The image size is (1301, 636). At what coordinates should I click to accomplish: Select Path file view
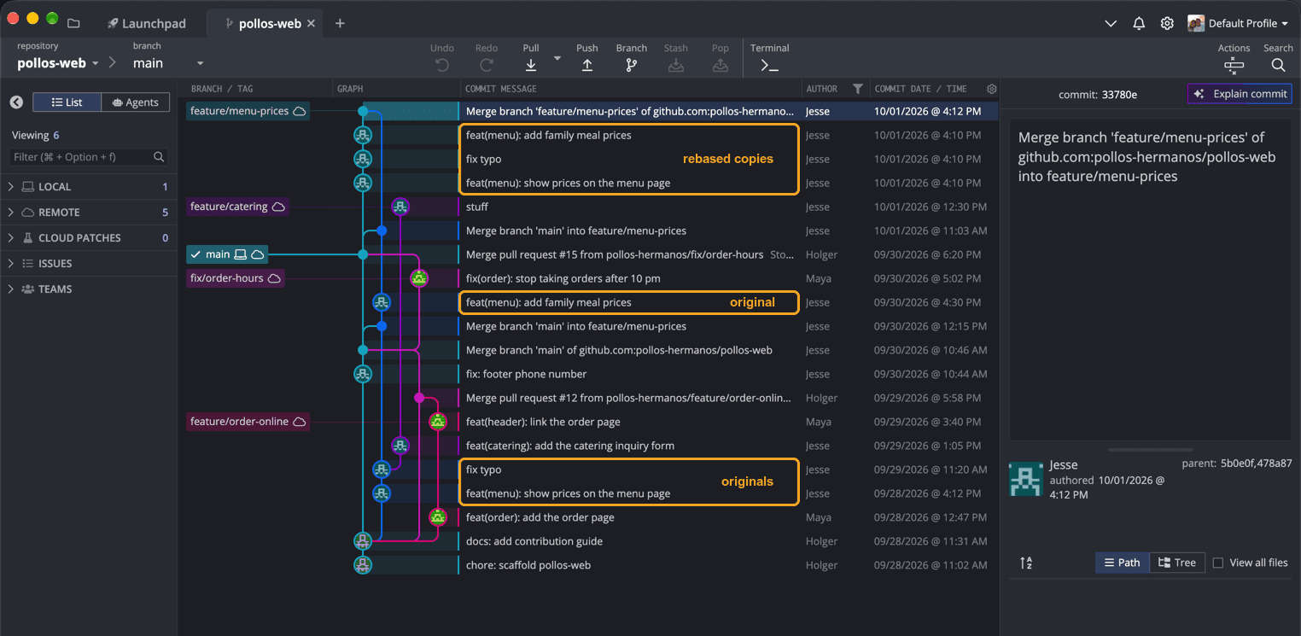coord(1123,563)
